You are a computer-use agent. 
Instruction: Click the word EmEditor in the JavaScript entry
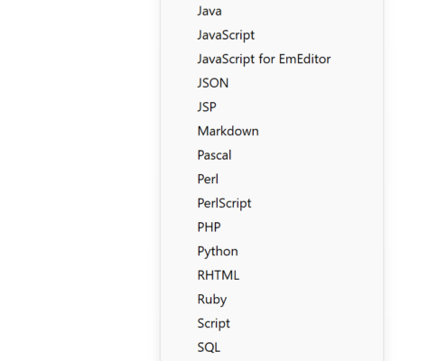[304, 59]
